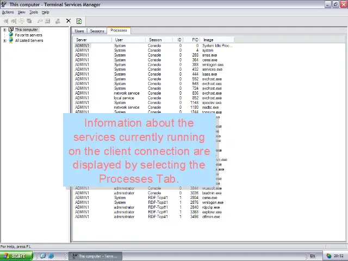
Task: Click the session Status toolbar icon
Action: point(47,21)
